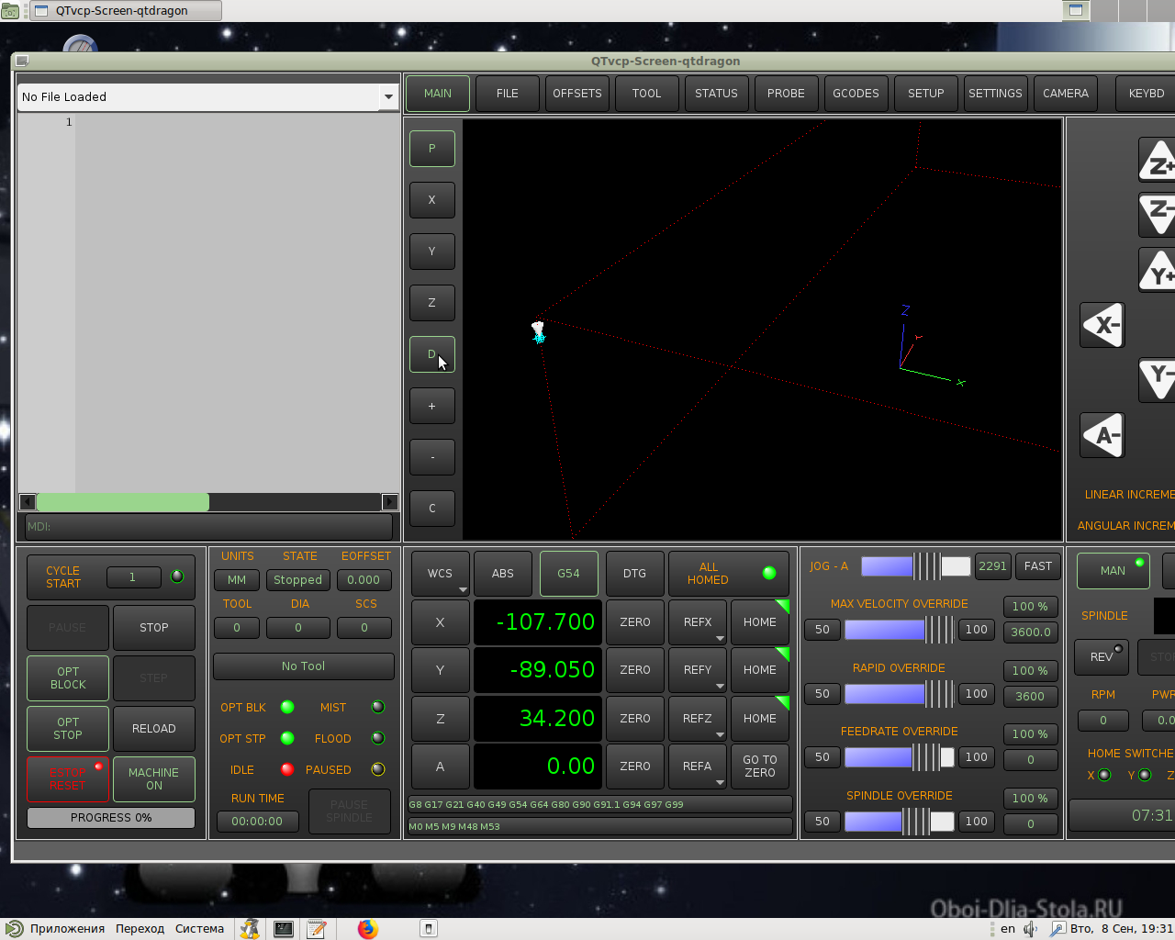
Task: Toggle the DTG display button
Action: pos(634,574)
